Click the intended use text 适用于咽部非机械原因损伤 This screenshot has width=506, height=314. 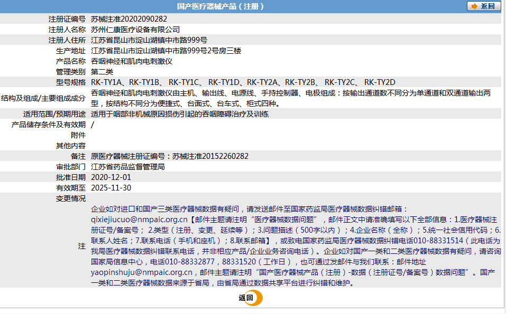click(180, 114)
